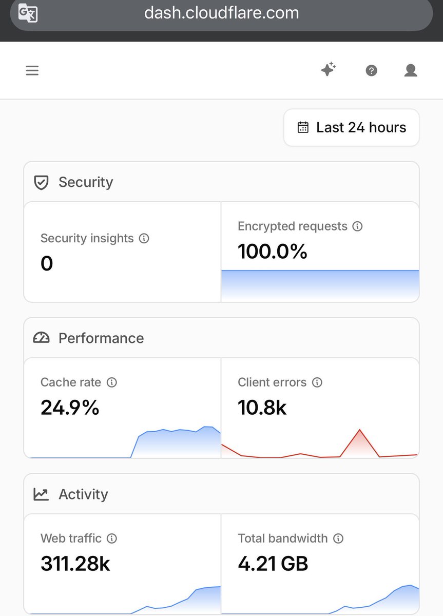Screen dimensions: 443x616
Task: Show info for Cache rate
Action: click(x=112, y=382)
